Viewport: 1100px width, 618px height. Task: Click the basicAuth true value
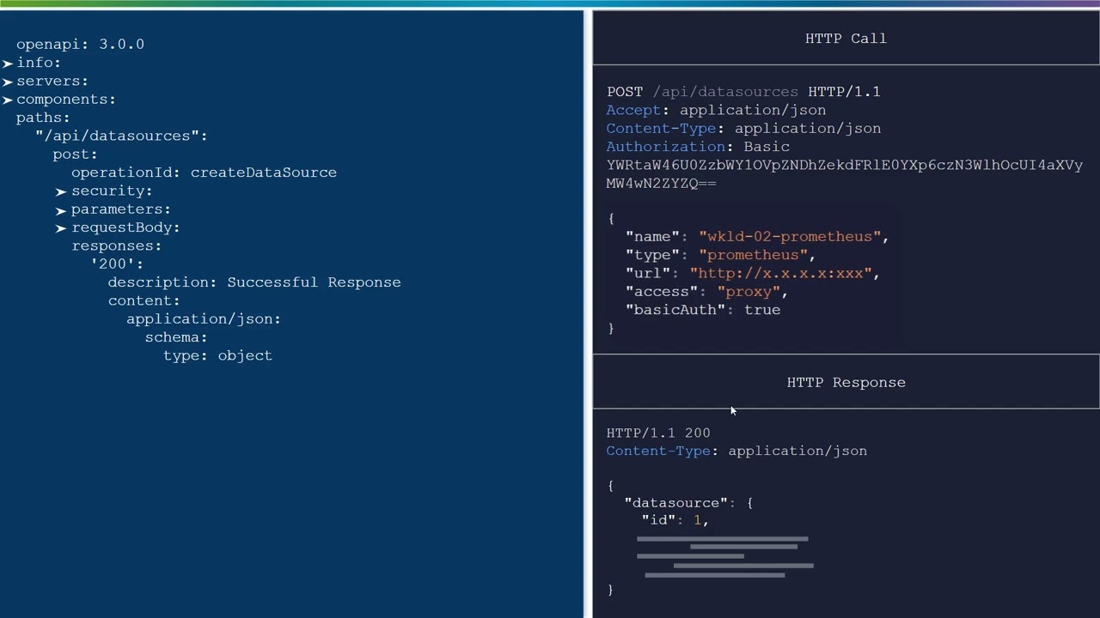[x=762, y=310]
